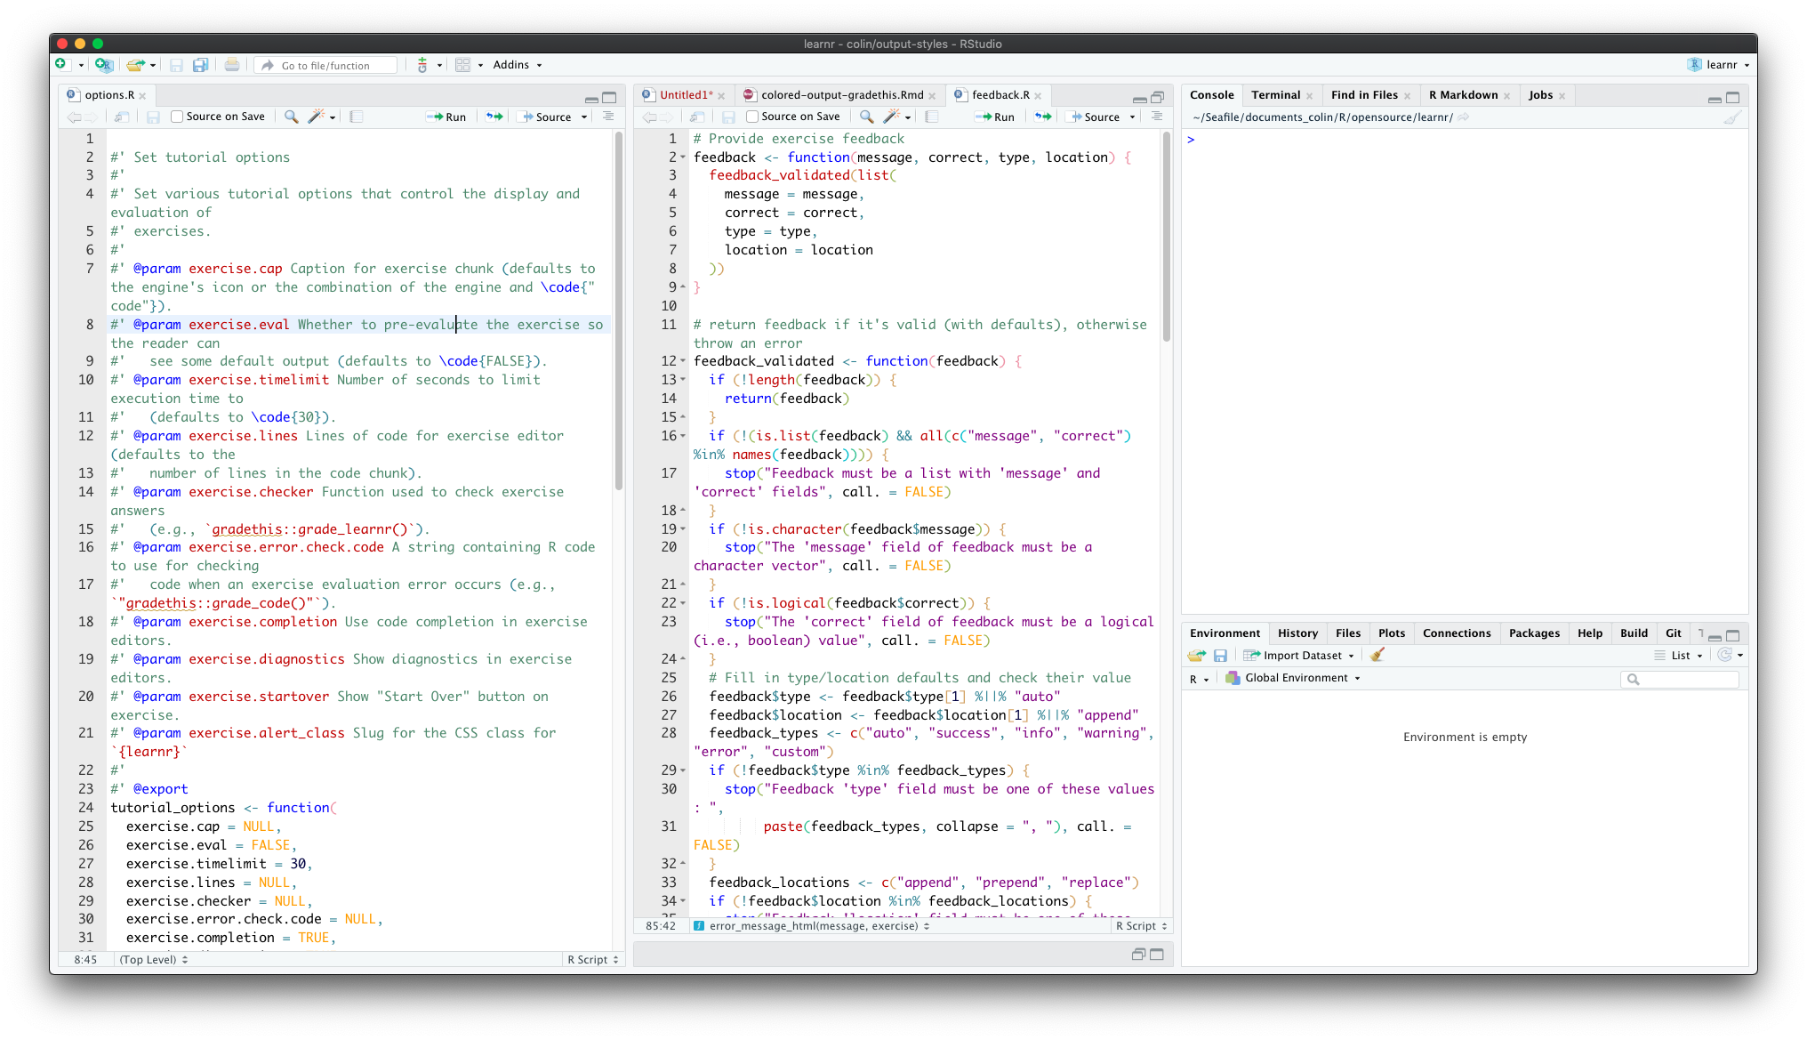
Task: Open find and replace in options.R
Action: [x=291, y=117]
